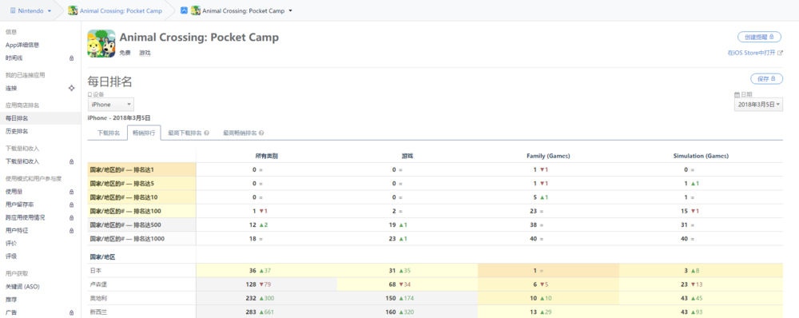
Task: Click the iOS store icon in the breadcrumb
Action: tap(184, 10)
